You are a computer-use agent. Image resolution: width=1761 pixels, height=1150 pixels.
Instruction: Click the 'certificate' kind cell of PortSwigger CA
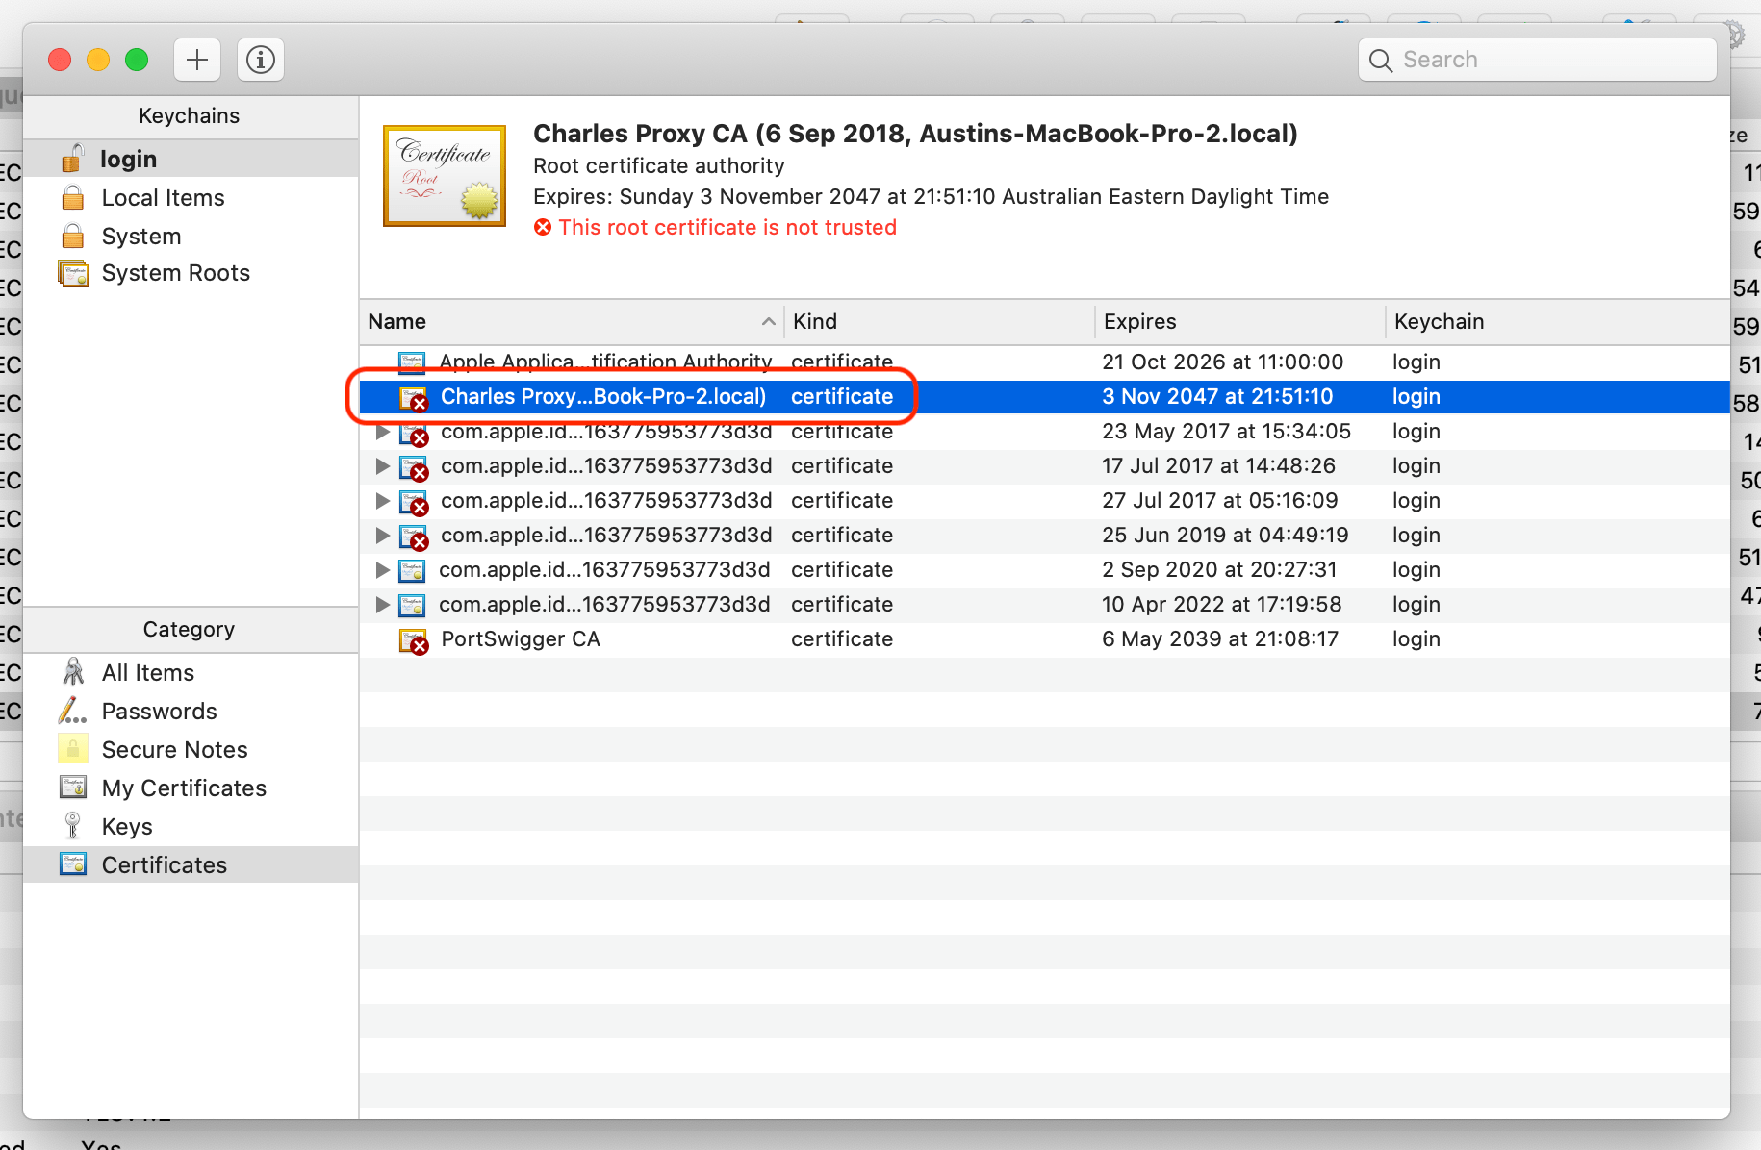pos(842,639)
